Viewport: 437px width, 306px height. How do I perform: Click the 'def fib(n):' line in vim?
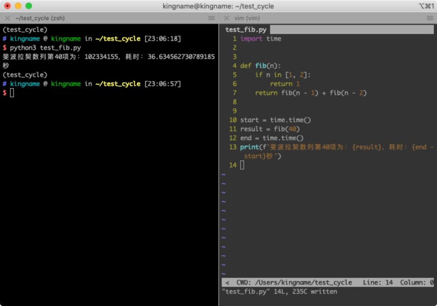[260, 66]
